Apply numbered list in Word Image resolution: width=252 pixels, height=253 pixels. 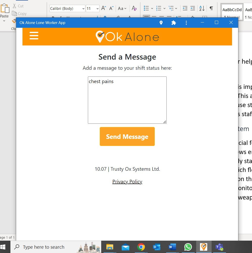point(159,8)
